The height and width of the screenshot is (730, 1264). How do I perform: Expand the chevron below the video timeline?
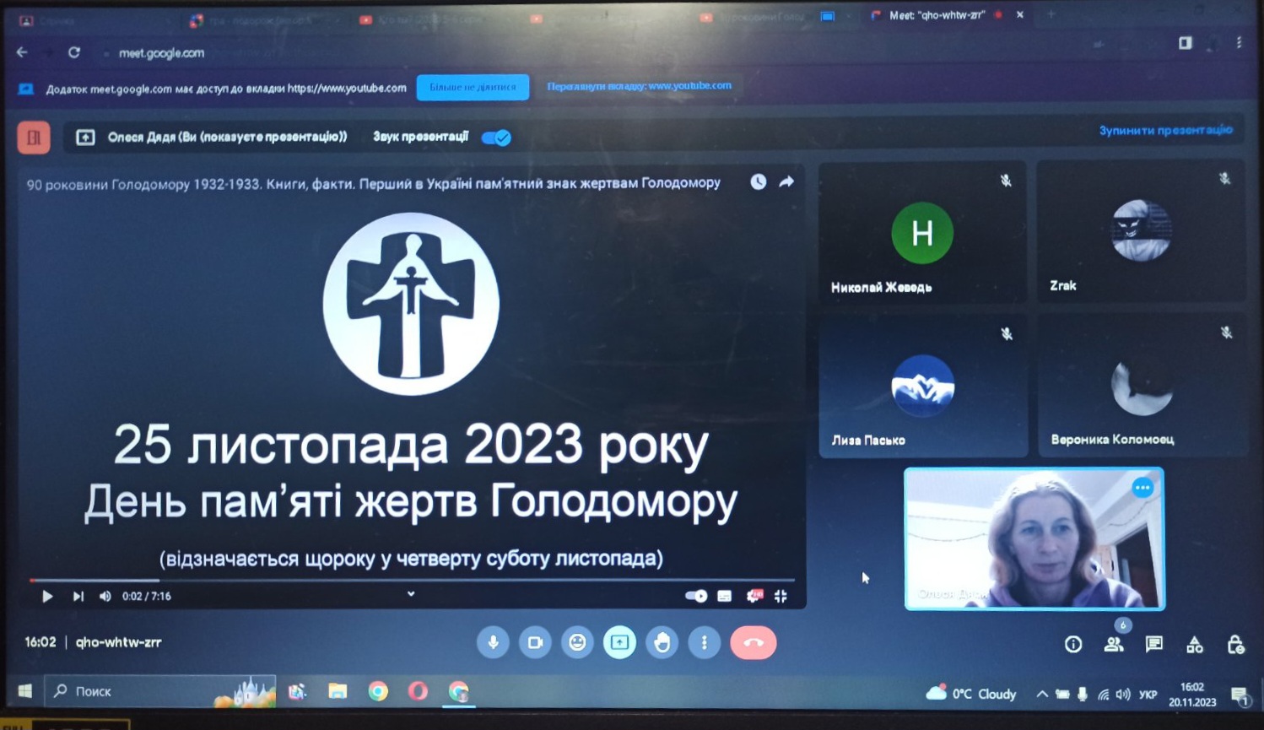pyautogui.click(x=411, y=594)
